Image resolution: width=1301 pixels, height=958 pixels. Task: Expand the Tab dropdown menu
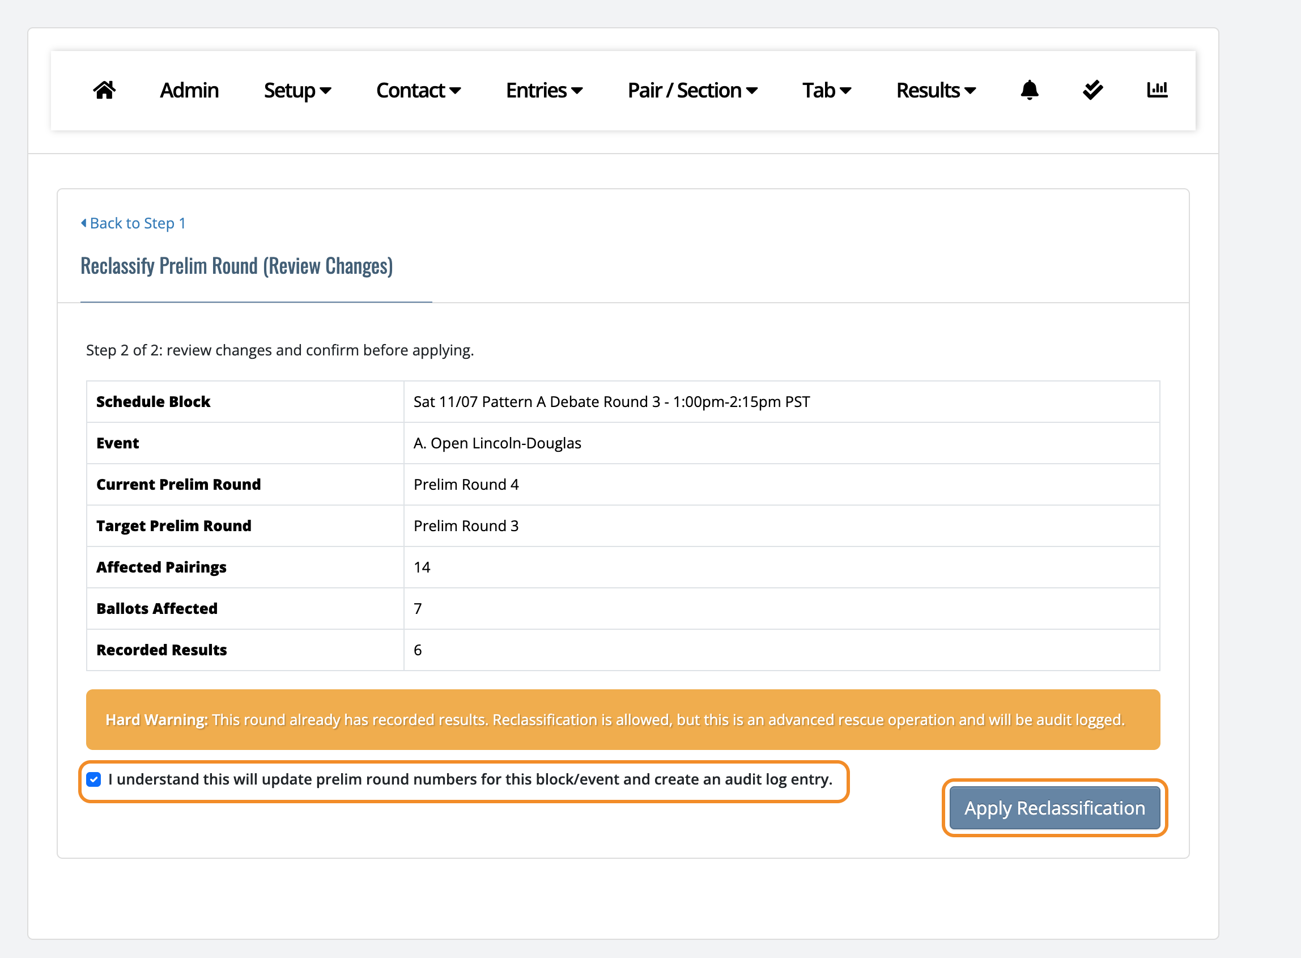[827, 91]
